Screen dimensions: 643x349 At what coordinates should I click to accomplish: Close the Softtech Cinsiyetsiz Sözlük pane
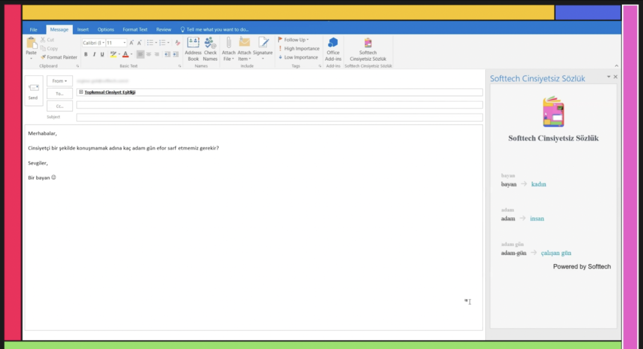[615, 76]
